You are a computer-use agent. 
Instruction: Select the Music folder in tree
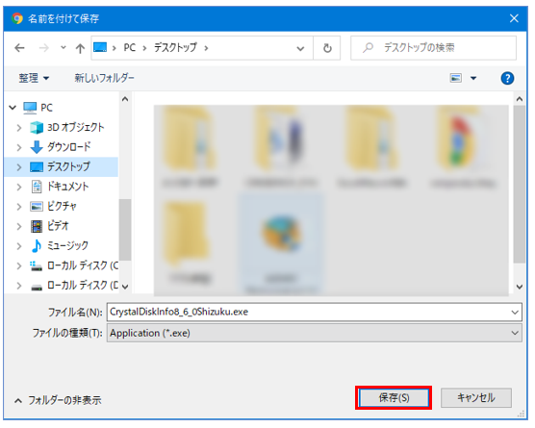pyautogui.click(x=67, y=245)
